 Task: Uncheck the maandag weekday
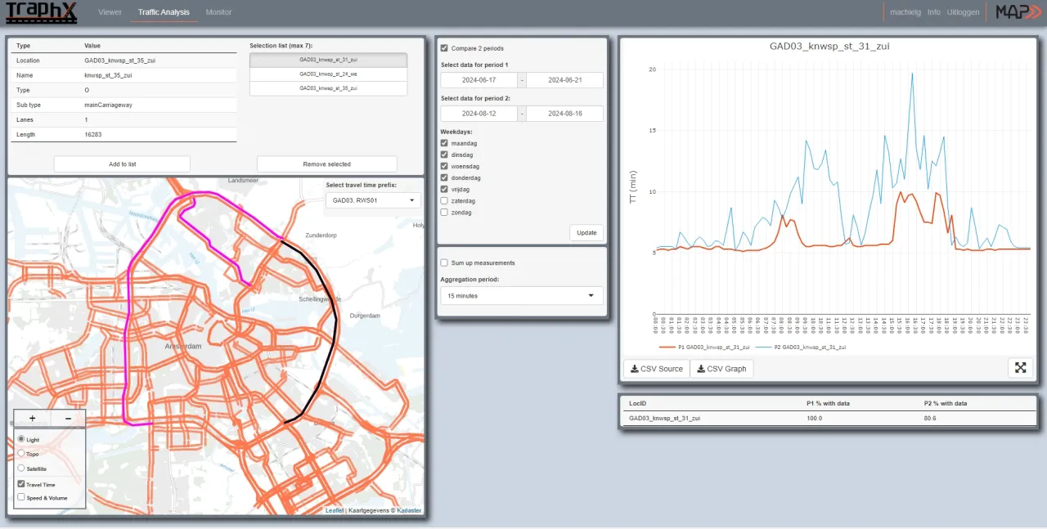click(444, 143)
